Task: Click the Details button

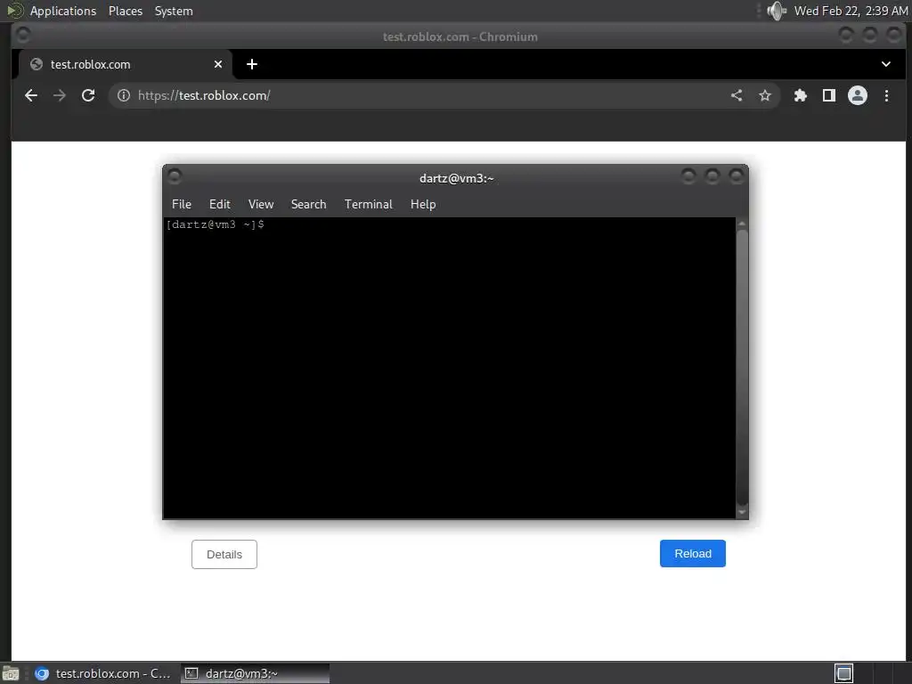Action: [224, 554]
